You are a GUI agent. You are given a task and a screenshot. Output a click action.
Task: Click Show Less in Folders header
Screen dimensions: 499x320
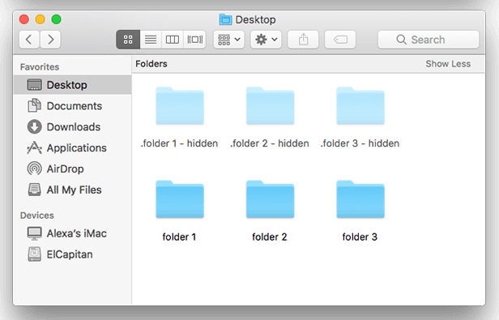[448, 64]
